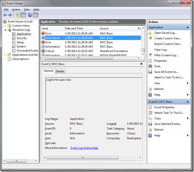Click Open Saved Log action
This screenshot has height=172, width=194.
tap(165, 33)
